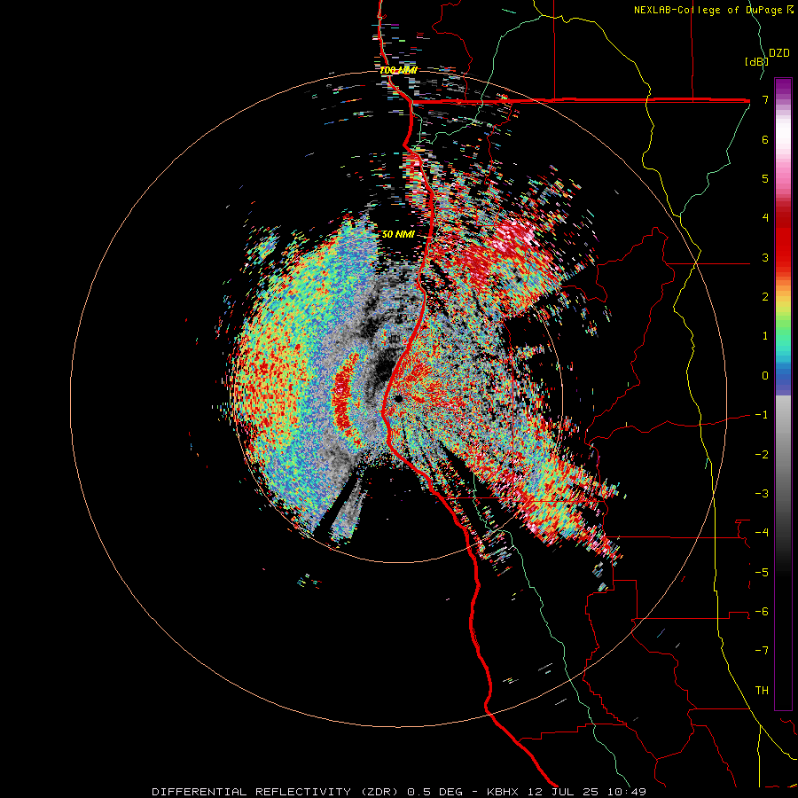Screen dimensions: 798x798
Task: Click the TH threshold label on the scale
Action: [x=762, y=690]
